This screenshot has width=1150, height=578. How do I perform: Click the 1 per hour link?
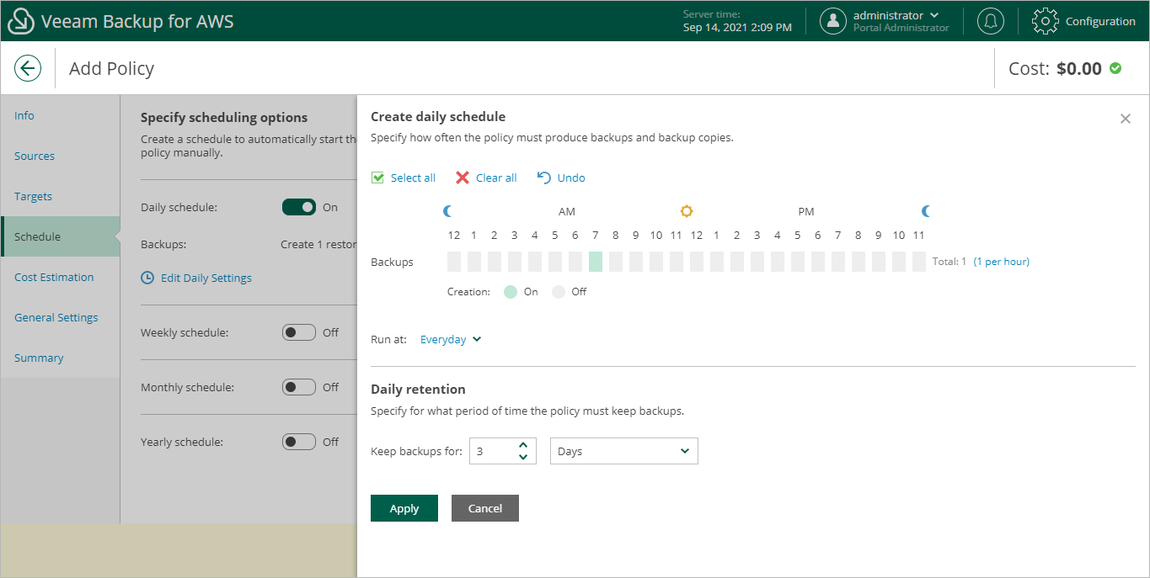click(x=1002, y=262)
